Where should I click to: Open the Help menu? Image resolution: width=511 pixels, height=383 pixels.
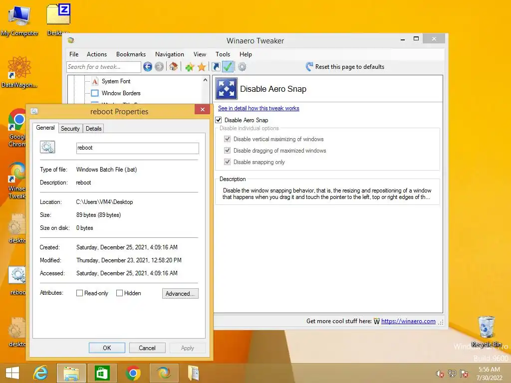[246, 54]
